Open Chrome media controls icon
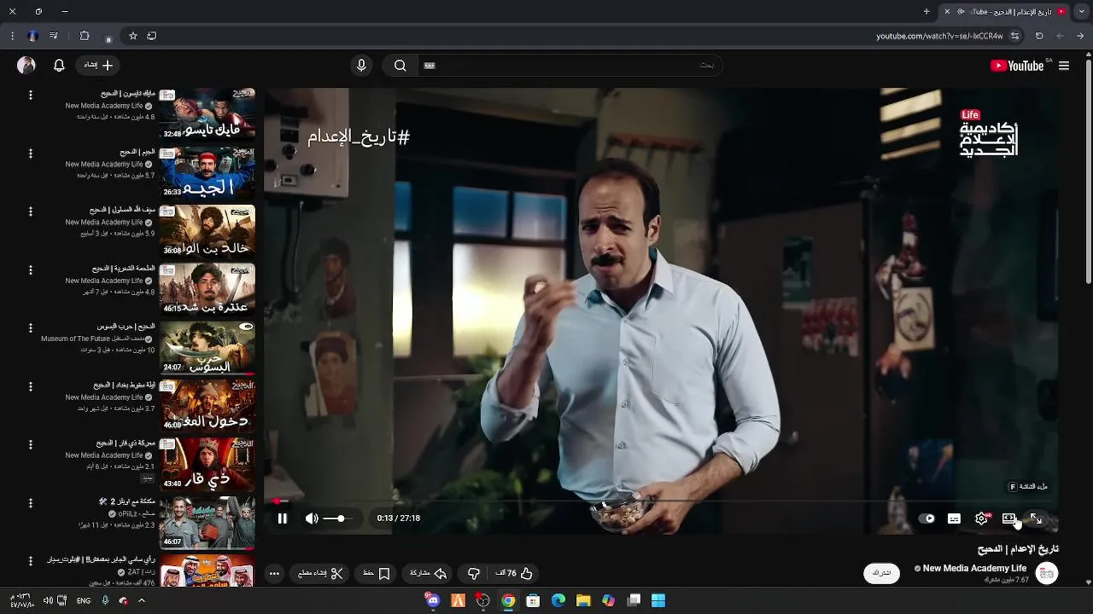The width and height of the screenshot is (1093, 614). (54, 36)
